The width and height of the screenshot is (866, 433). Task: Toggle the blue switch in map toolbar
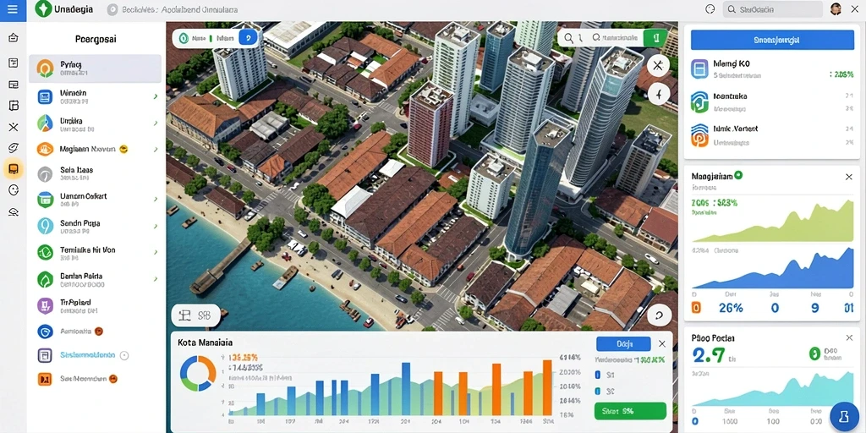tap(249, 38)
